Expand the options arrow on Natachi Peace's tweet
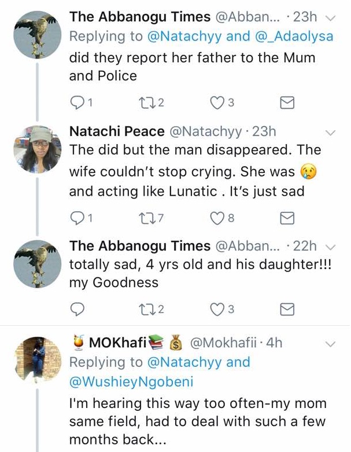 pos(331,133)
